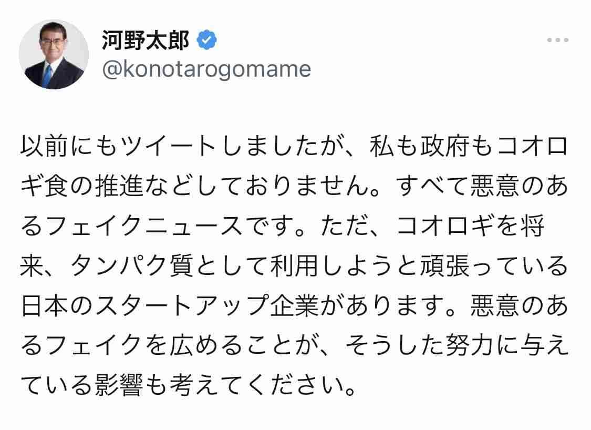Open the @konotarogomame handle
Screen dimensions: 591x430
coord(206,69)
